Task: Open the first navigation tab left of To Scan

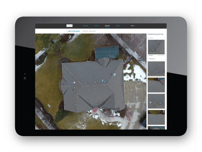Action: tap(86, 26)
